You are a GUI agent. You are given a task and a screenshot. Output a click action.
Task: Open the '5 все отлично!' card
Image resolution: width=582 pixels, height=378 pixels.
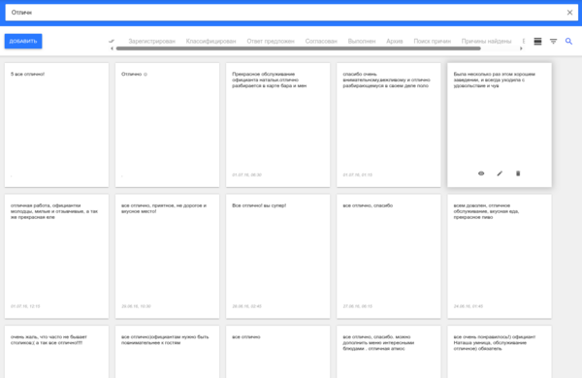(x=56, y=125)
